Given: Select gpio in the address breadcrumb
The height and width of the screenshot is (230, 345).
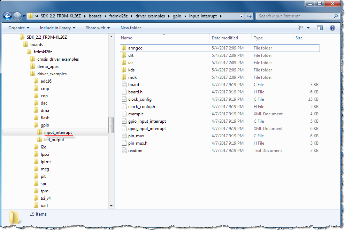Looking at the screenshot, I should pos(177,16).
